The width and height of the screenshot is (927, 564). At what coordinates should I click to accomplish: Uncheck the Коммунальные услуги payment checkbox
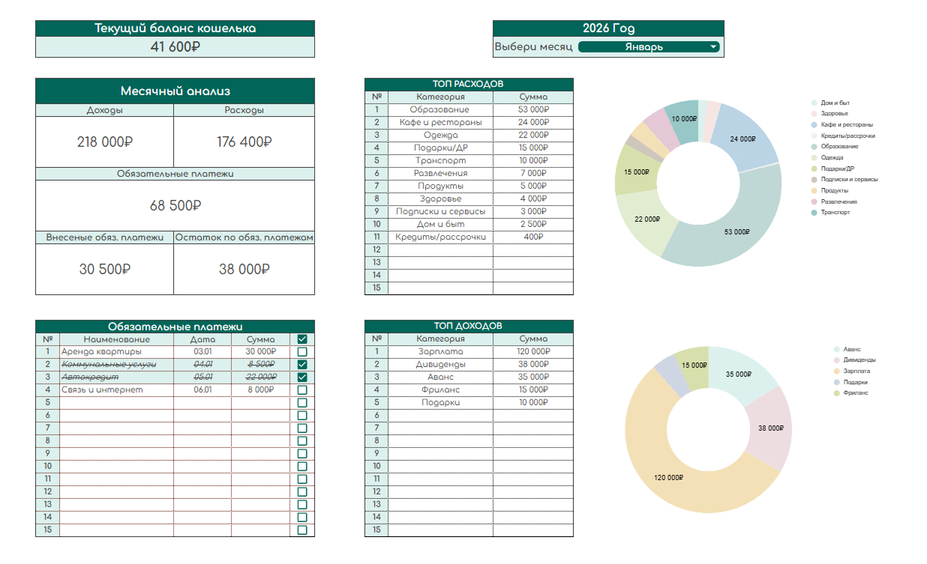[302, 365]
